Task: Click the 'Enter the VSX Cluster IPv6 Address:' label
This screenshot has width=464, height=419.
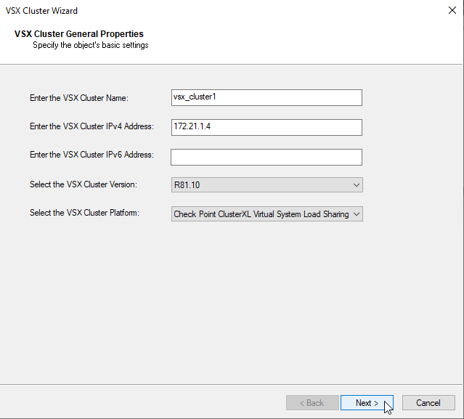Action: (91, 155)
